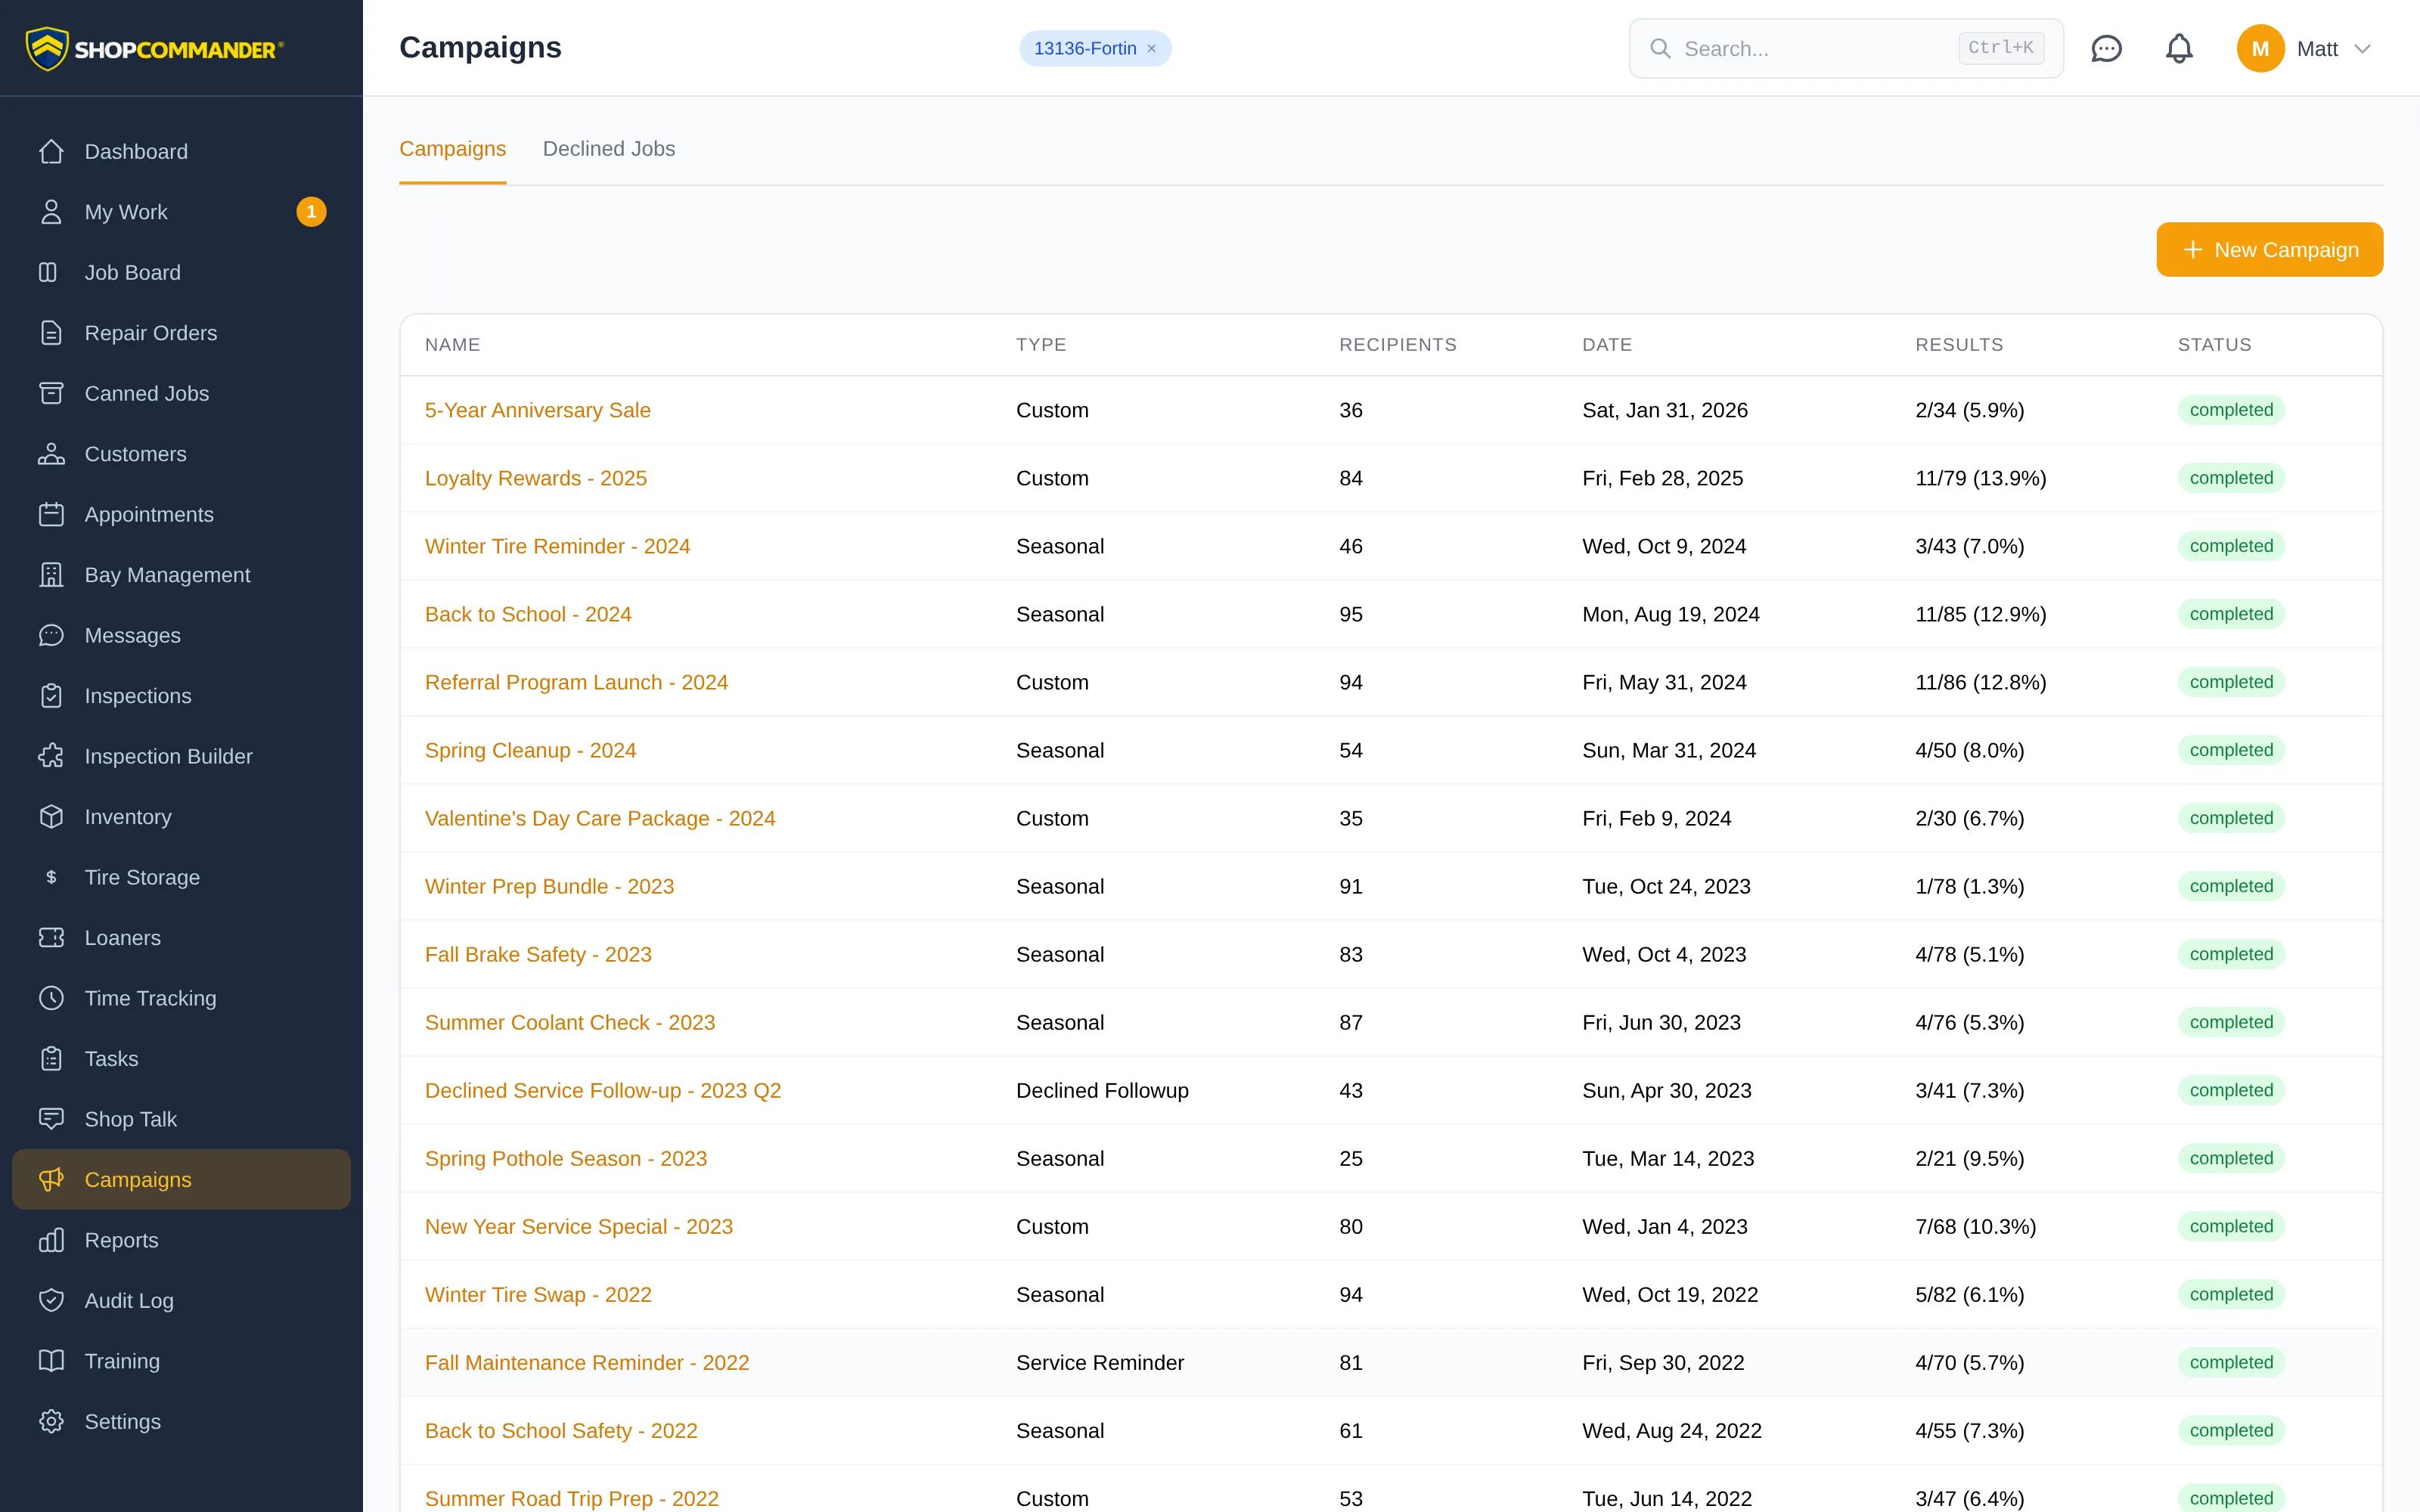Image resolution: width=2420 pixels, height=1512 pixels.
Task: Click Audit Log shield icon
Action: (51, 1301)
